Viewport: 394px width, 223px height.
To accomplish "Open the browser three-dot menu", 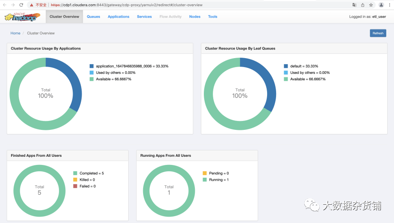I will coord(389,5).
